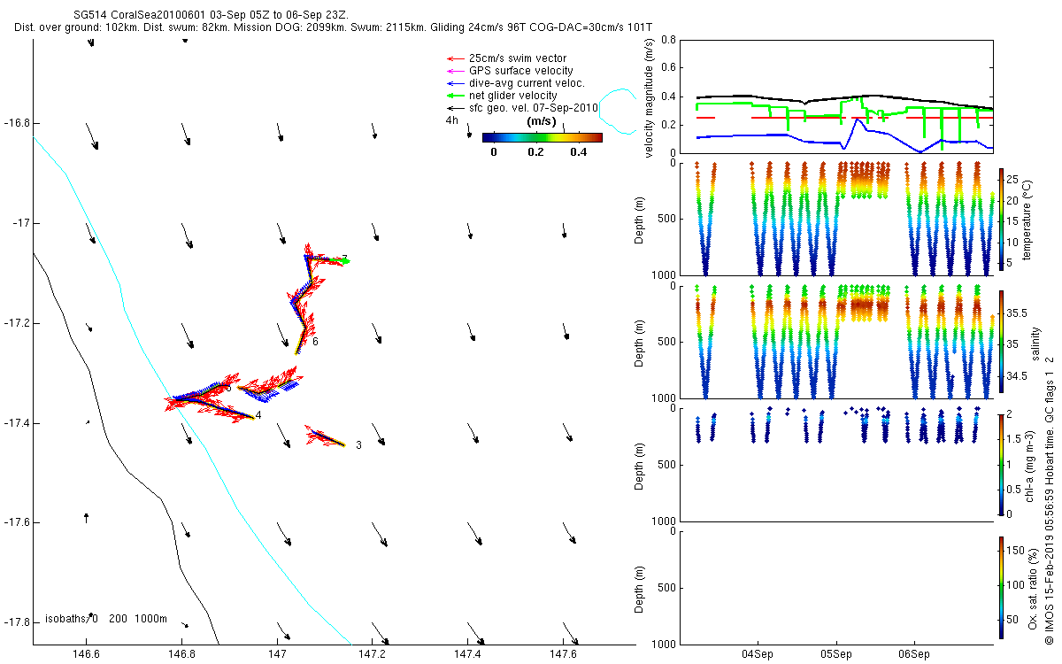Select the blue dive-avg current legend arrow
Screen dimensions: 1062x664
point(455,83)
